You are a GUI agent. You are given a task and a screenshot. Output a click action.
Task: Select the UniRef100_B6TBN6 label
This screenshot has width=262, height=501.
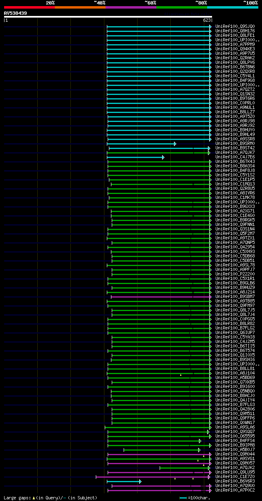click(x=235, y=67)
